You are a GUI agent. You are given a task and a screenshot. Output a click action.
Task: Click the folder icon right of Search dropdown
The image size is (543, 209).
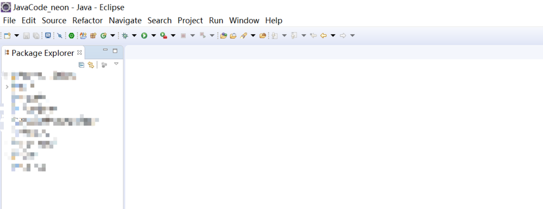pyautogui.click(x=263, y=35)
